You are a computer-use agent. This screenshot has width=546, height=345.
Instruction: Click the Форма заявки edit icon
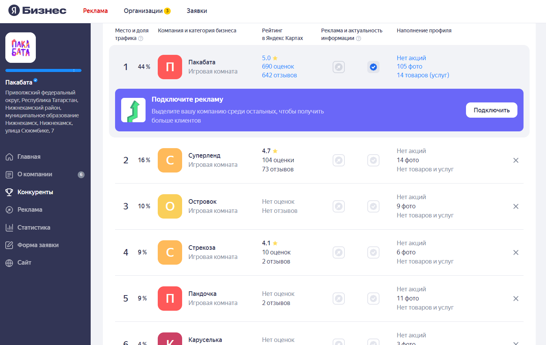coord(10,245)
